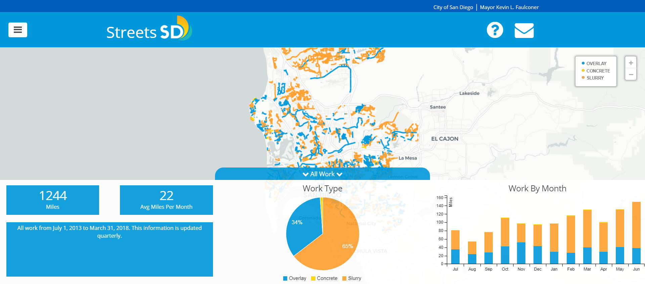Select the 1244 Miles tile
Viewport: 645px width, 284px height.
pos(53,200)
